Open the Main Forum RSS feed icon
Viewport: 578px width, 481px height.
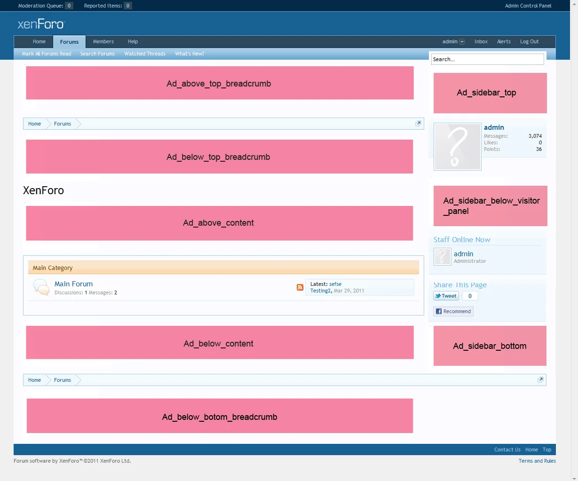(x=300, y=287)
